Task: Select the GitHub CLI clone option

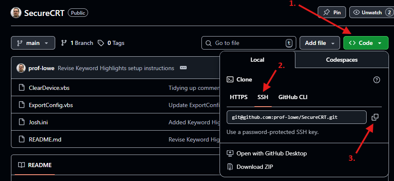Action: coord(293,97)
